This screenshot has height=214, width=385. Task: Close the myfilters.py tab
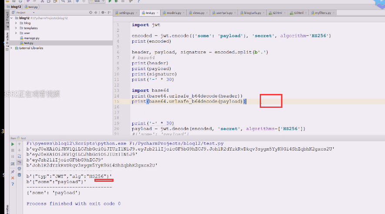pos(334,13)
